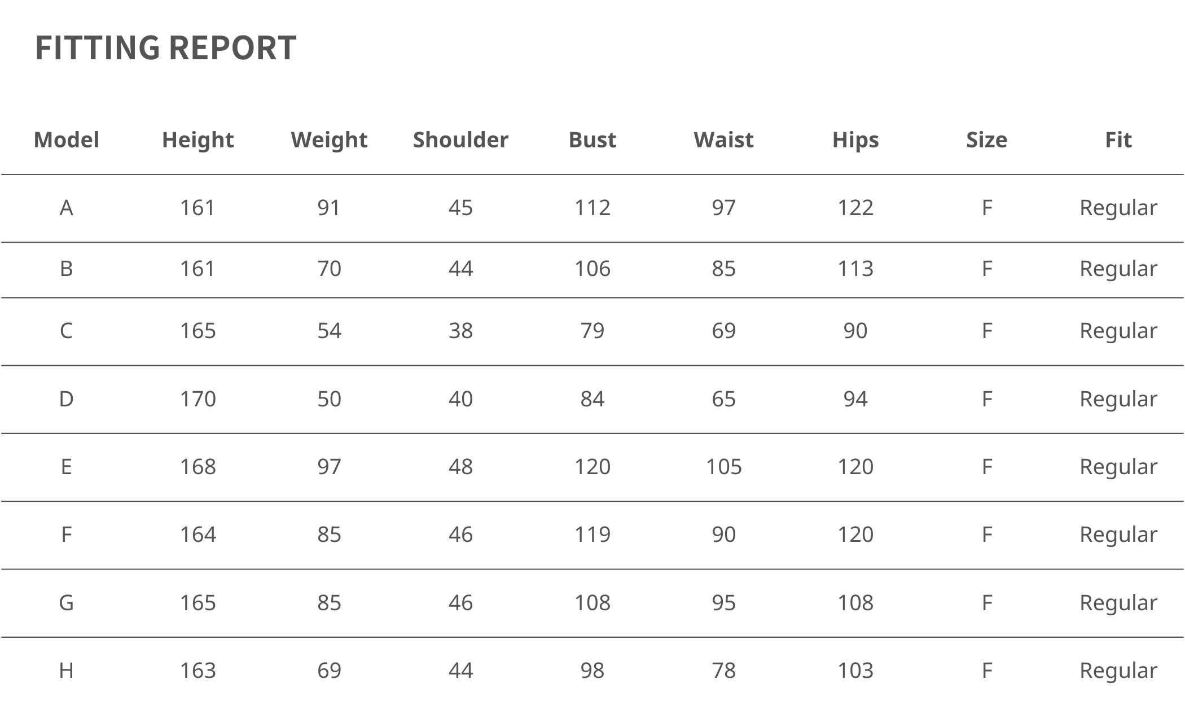Click the FITTING REPORT title
This screenshot has width=1185, height=705.
pyautogui.click(x=165, y=48)
